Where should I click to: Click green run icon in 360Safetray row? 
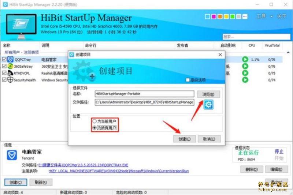[245, 66]
